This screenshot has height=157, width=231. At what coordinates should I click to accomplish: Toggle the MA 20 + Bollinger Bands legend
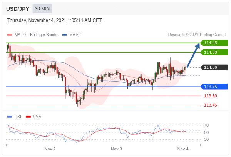pos(32,35)
